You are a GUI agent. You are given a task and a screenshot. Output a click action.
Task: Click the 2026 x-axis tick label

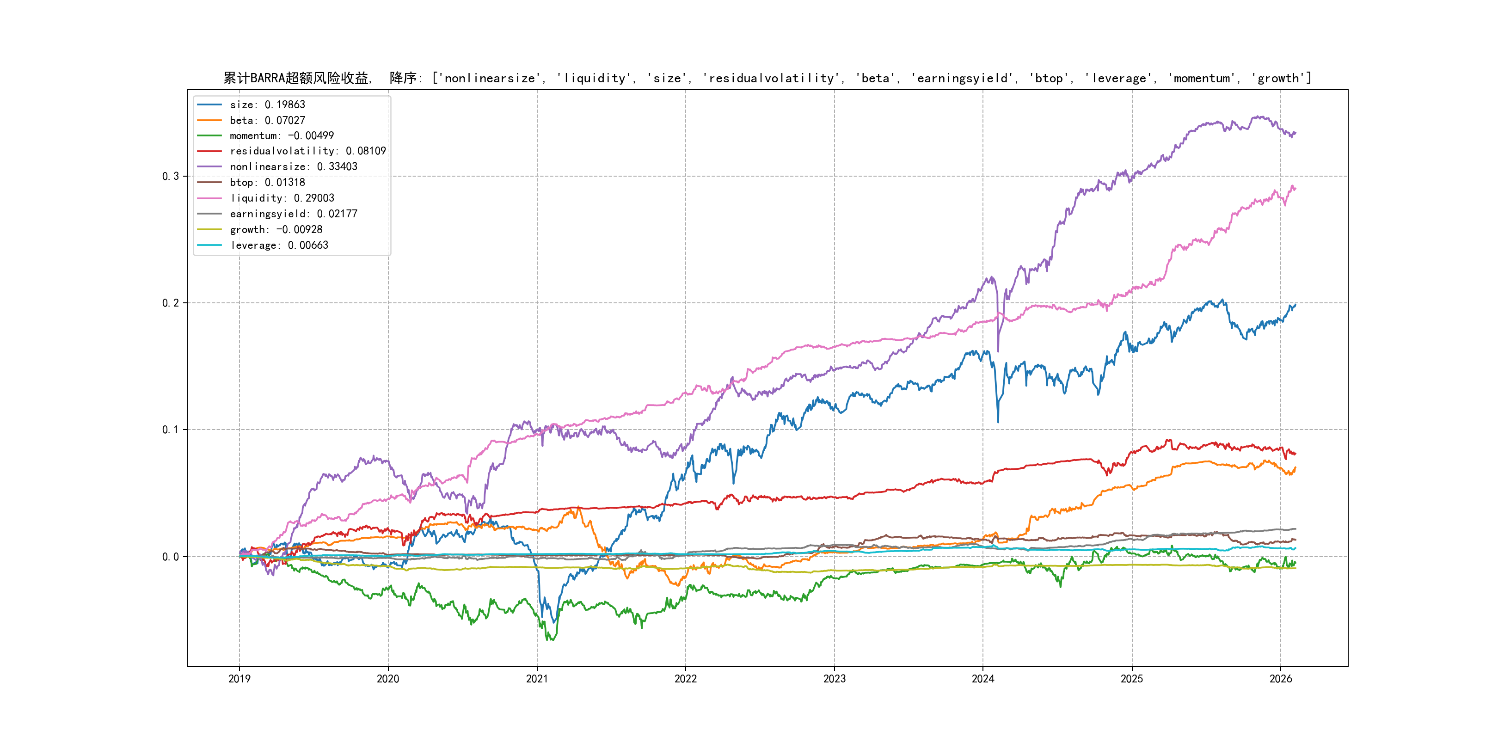[x=1281, y=679]
